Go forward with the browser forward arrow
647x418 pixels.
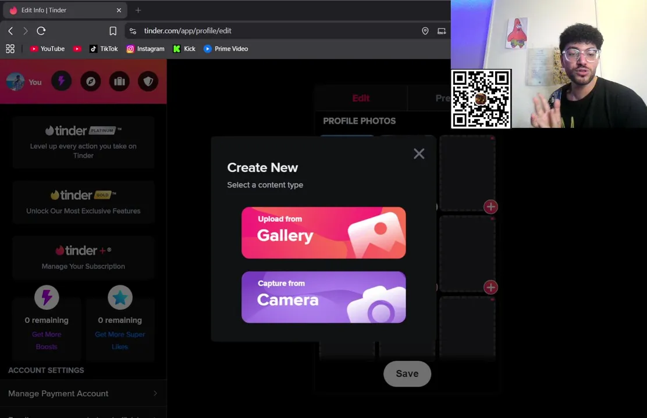tap(25, 31)
